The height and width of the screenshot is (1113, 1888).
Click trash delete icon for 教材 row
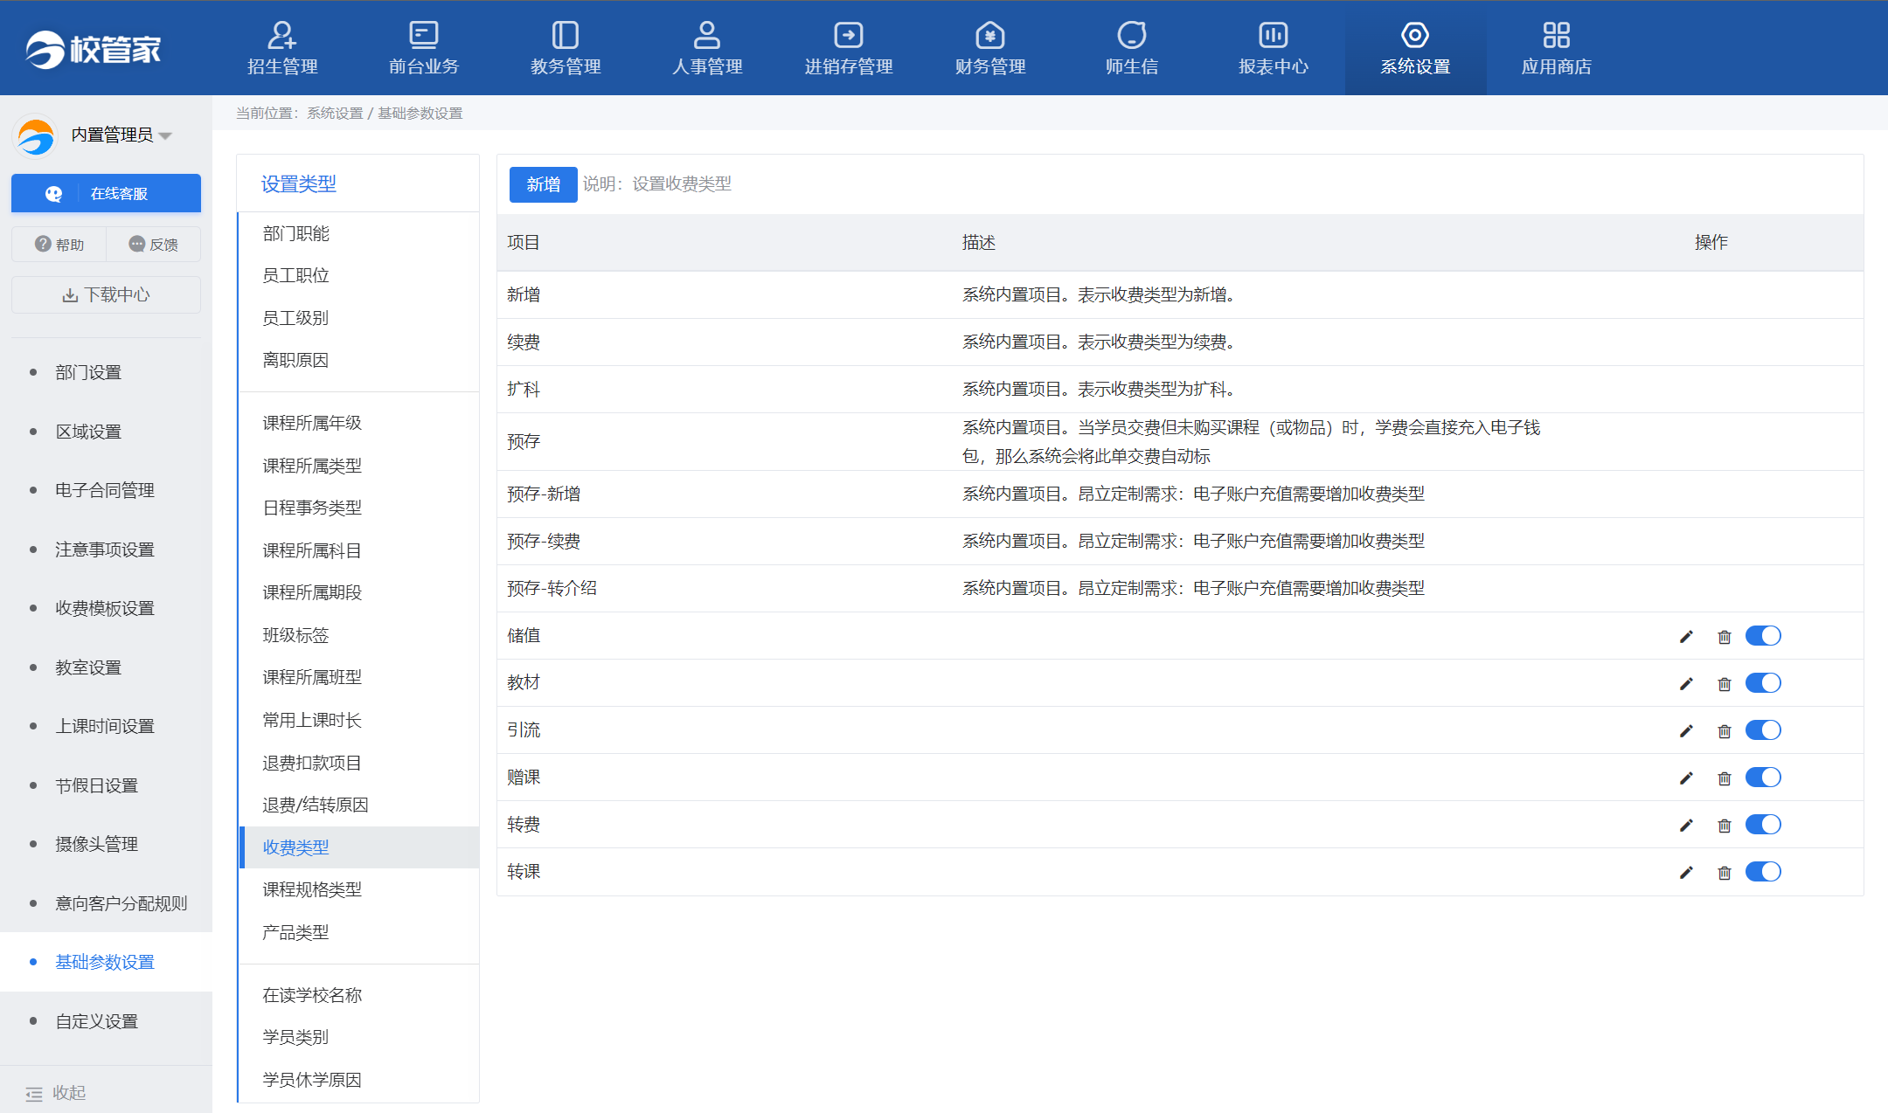coord(1724,684)
